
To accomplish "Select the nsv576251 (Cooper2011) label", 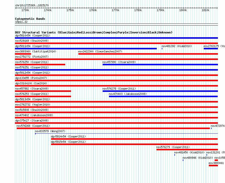I will (x=32, y=67).
